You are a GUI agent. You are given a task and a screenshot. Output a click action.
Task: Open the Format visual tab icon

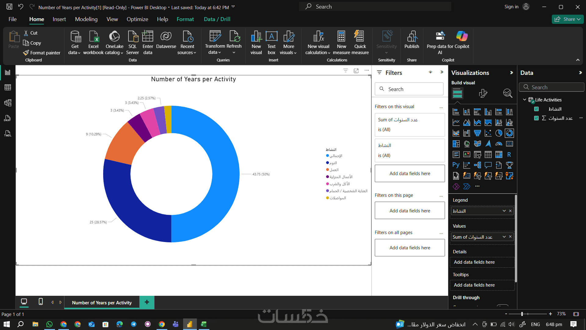(483, 93)
